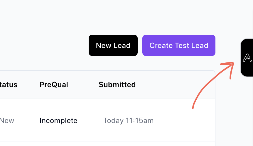Select the Incomplete PreQual value
This screenshot has width=253, height=146.
pyautogui.click(x=58, y=121)
